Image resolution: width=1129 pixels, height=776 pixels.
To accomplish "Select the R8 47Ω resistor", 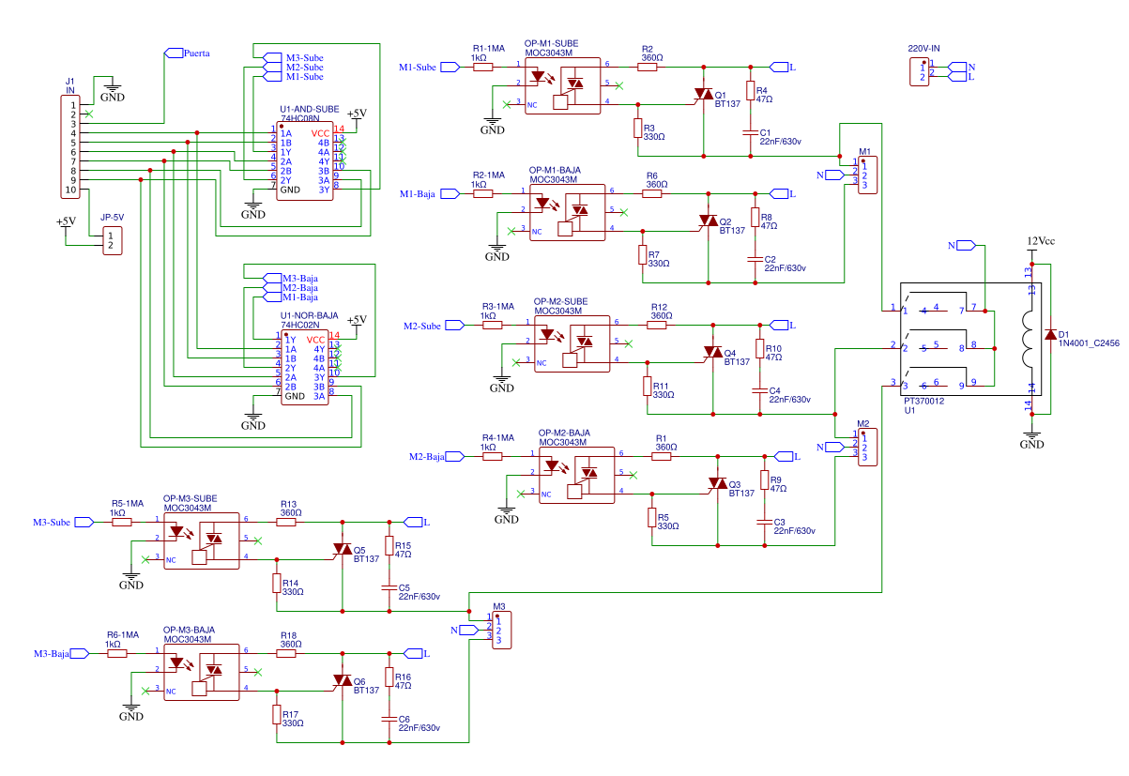I will point(755,217).
